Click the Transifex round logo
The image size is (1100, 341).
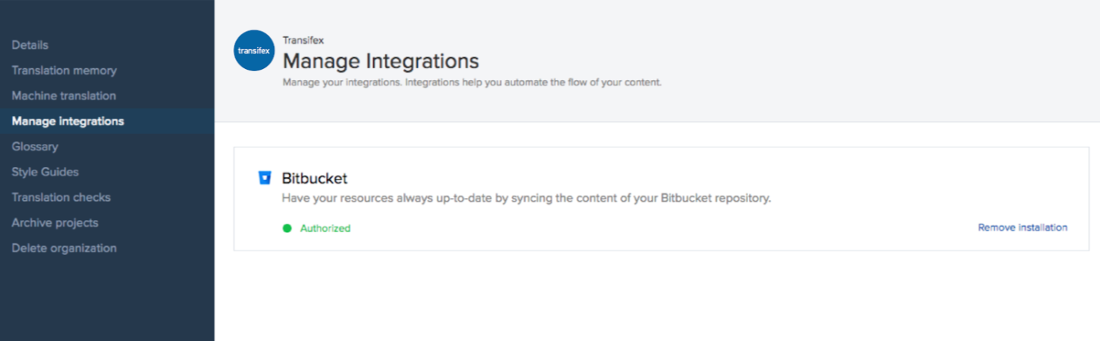click(254, 50)
